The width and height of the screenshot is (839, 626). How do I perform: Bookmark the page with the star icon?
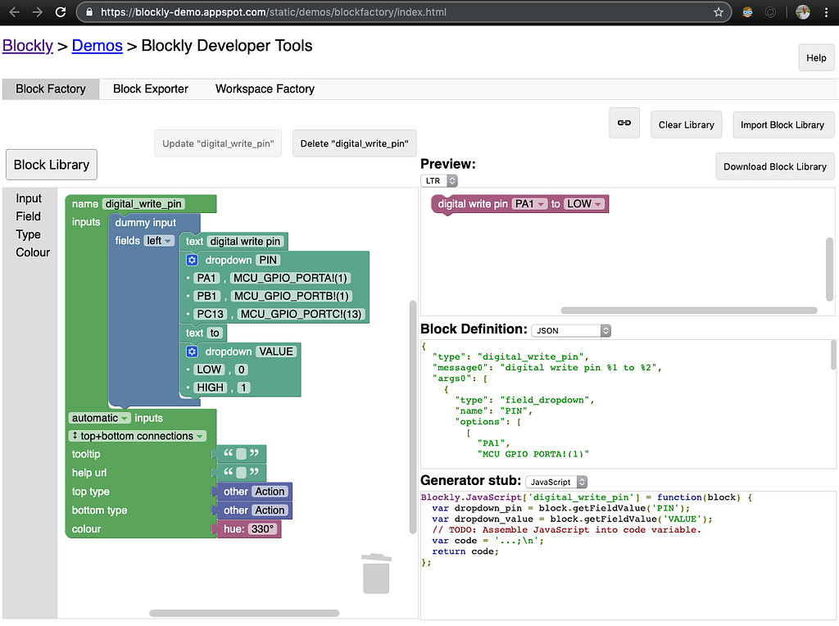coord(718,11)
